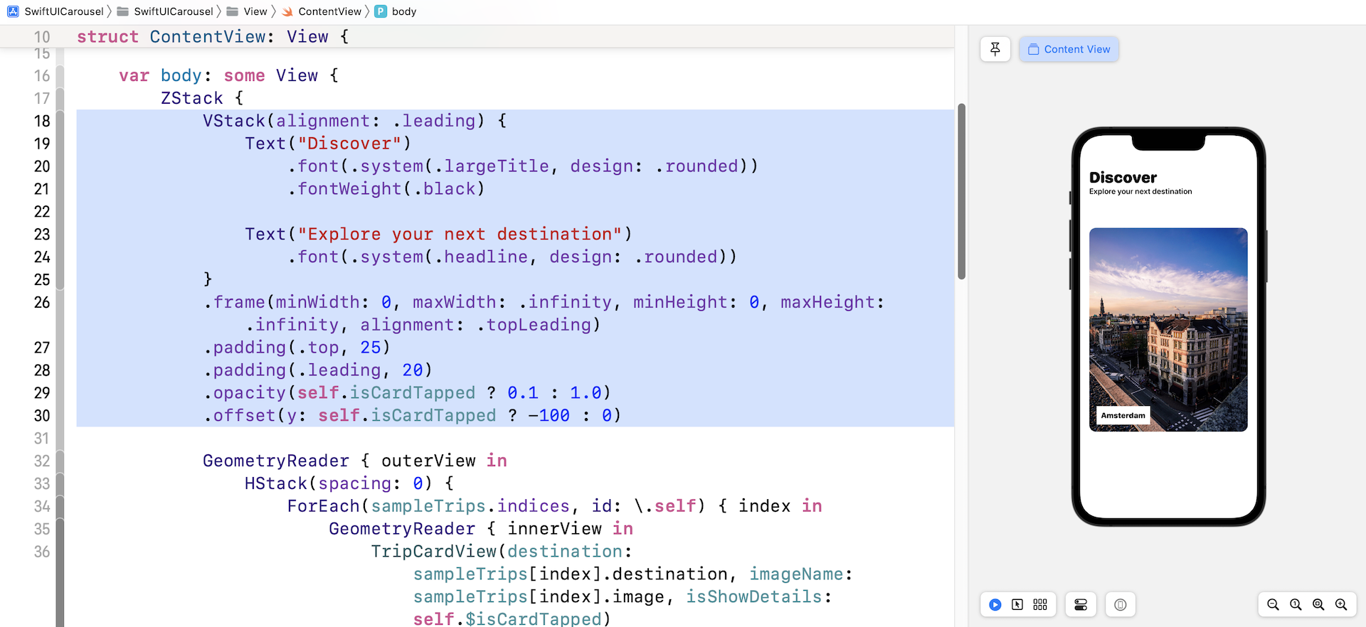
Task: Click line number 26 in gutter
Action: coord(42,302)
